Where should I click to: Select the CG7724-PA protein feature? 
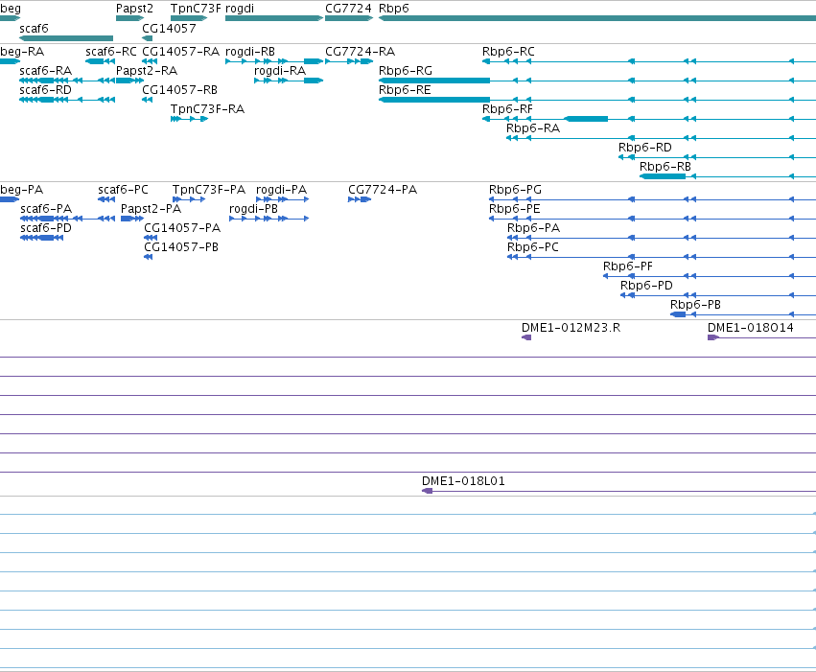pos(360,199)
